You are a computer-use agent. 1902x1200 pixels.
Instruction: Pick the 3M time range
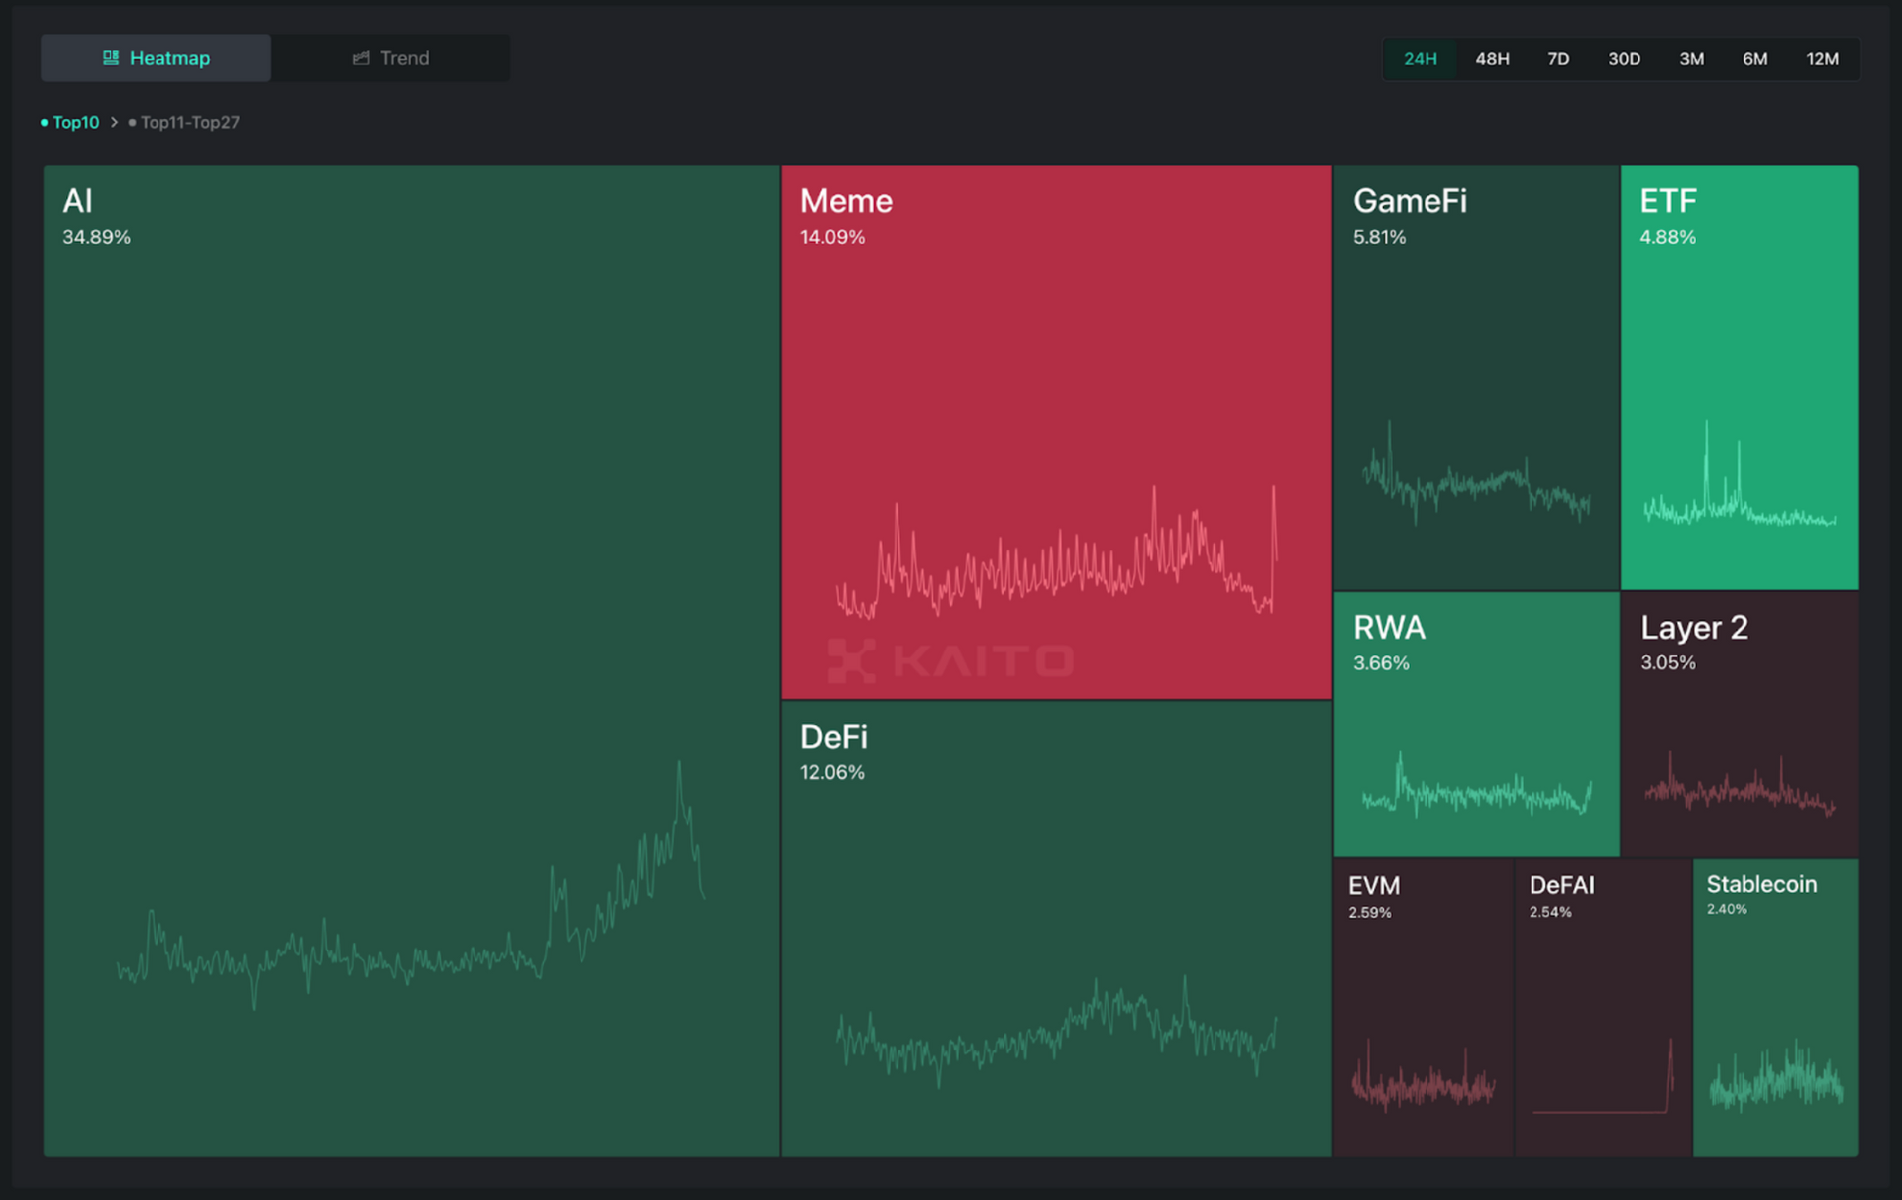click(1691, 59)
